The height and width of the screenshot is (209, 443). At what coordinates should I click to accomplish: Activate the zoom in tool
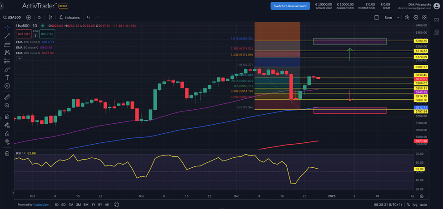(x=7, y=105)
